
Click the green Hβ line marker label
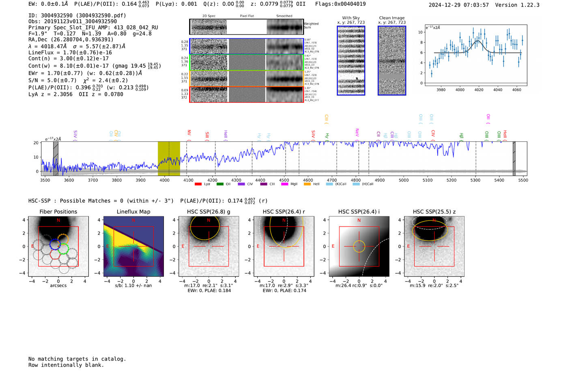[461, 136]
